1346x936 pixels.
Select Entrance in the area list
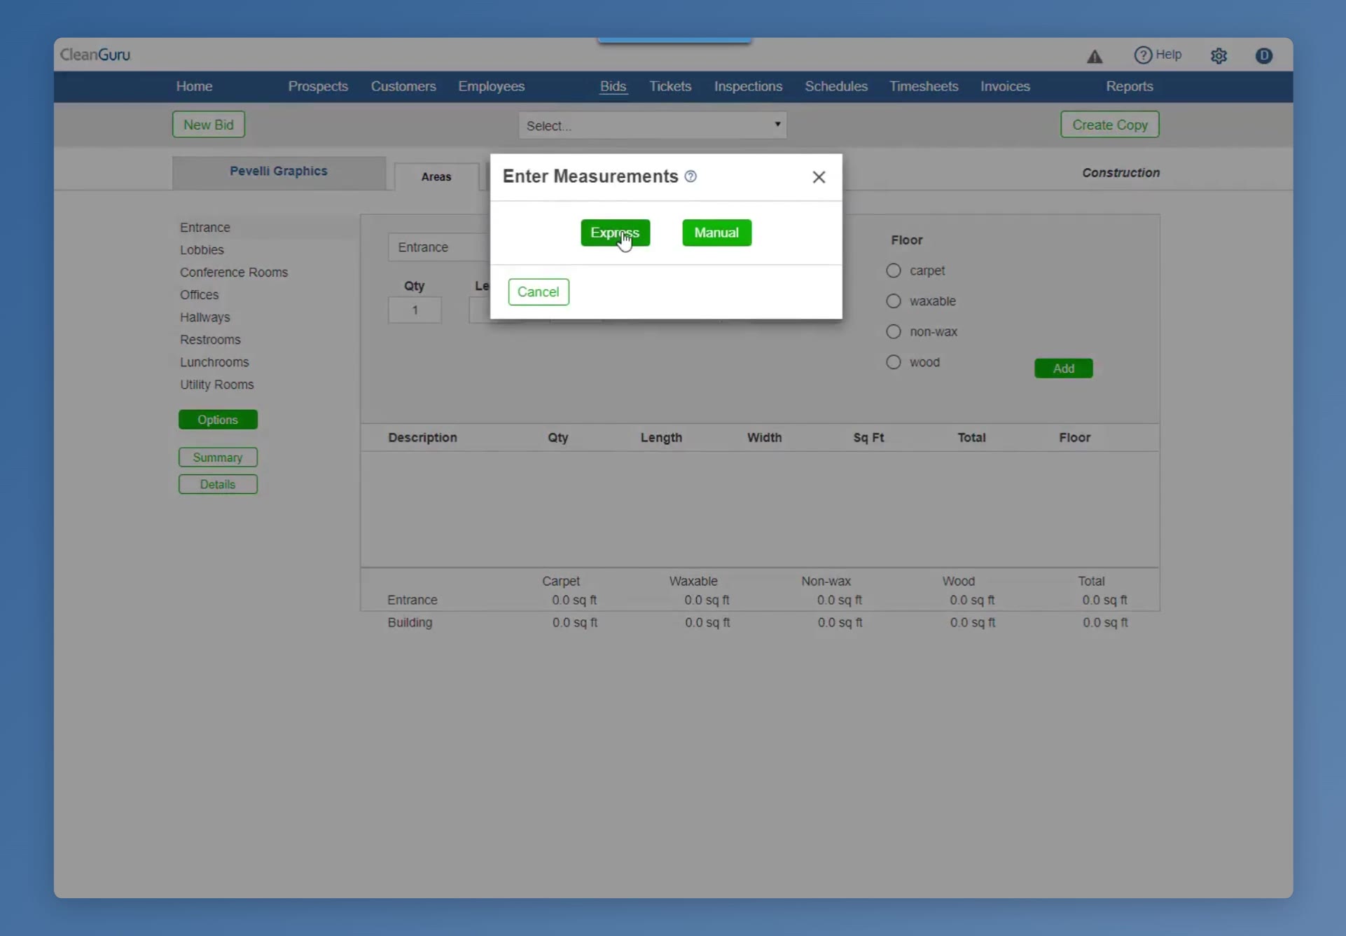(205, 228)
